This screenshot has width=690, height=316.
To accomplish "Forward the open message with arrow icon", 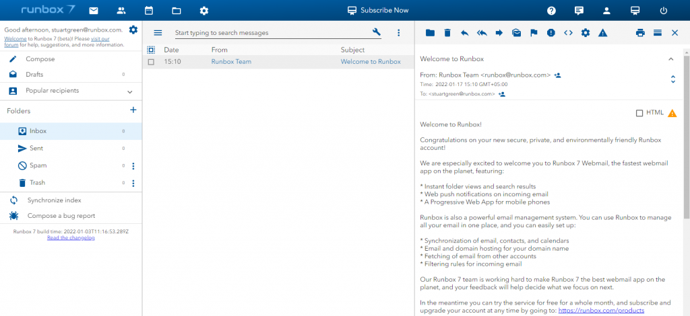I will tap(499, 33).
